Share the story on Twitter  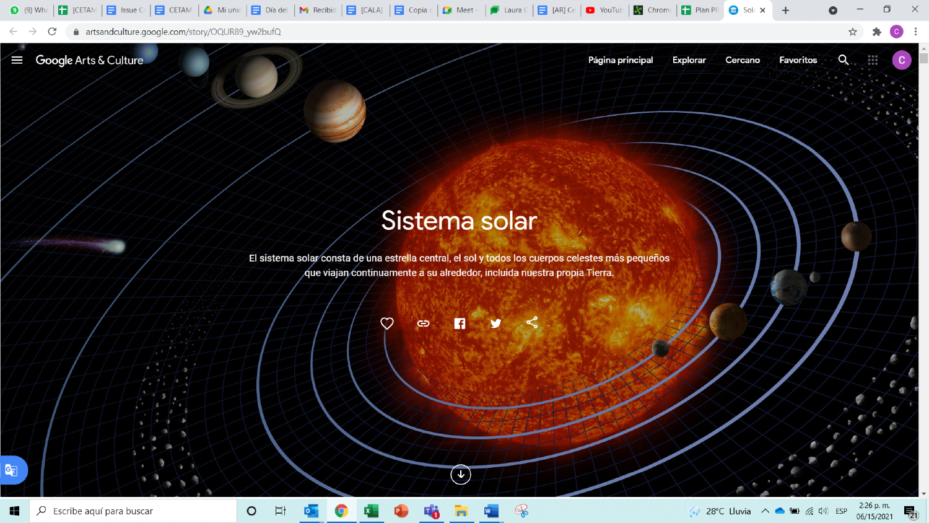(495, 323)
